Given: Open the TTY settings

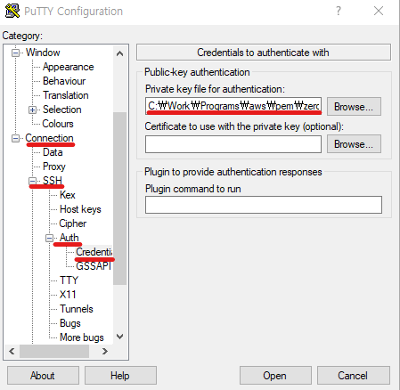Looking at the screenshot, I should point(69,280).
